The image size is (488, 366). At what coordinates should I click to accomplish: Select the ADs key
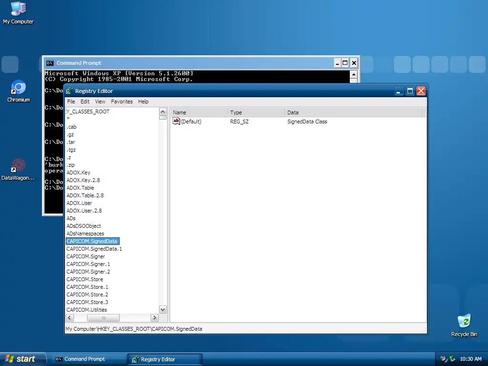click(x=71, y=218)
